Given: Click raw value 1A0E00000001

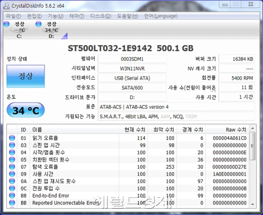Looking at the screenshot, I should pos(229,174).
